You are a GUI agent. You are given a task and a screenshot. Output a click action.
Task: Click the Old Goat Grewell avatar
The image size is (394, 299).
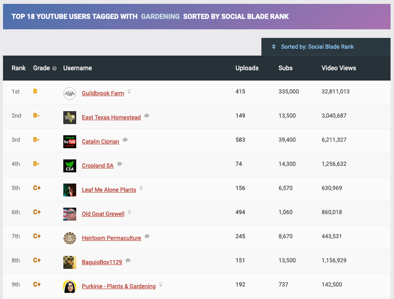pyautogui.click(x=70, y=214)
